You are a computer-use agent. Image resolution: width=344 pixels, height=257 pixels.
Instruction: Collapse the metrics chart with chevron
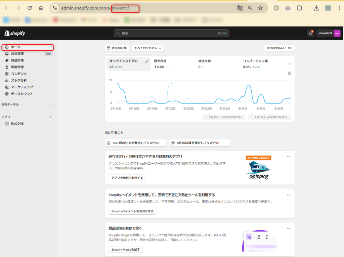[x=290, y=64]
